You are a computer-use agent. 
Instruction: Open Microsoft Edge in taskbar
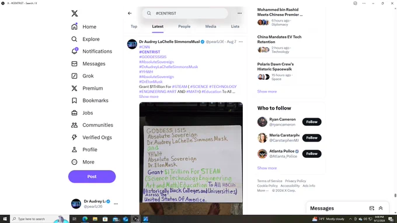click(85, 219)
